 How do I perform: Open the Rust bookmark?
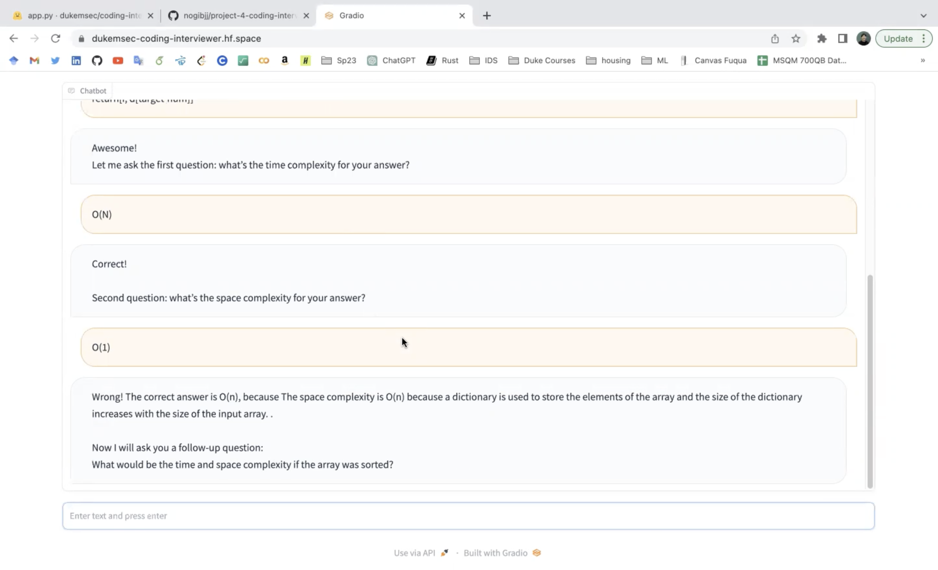click(442, 60)
